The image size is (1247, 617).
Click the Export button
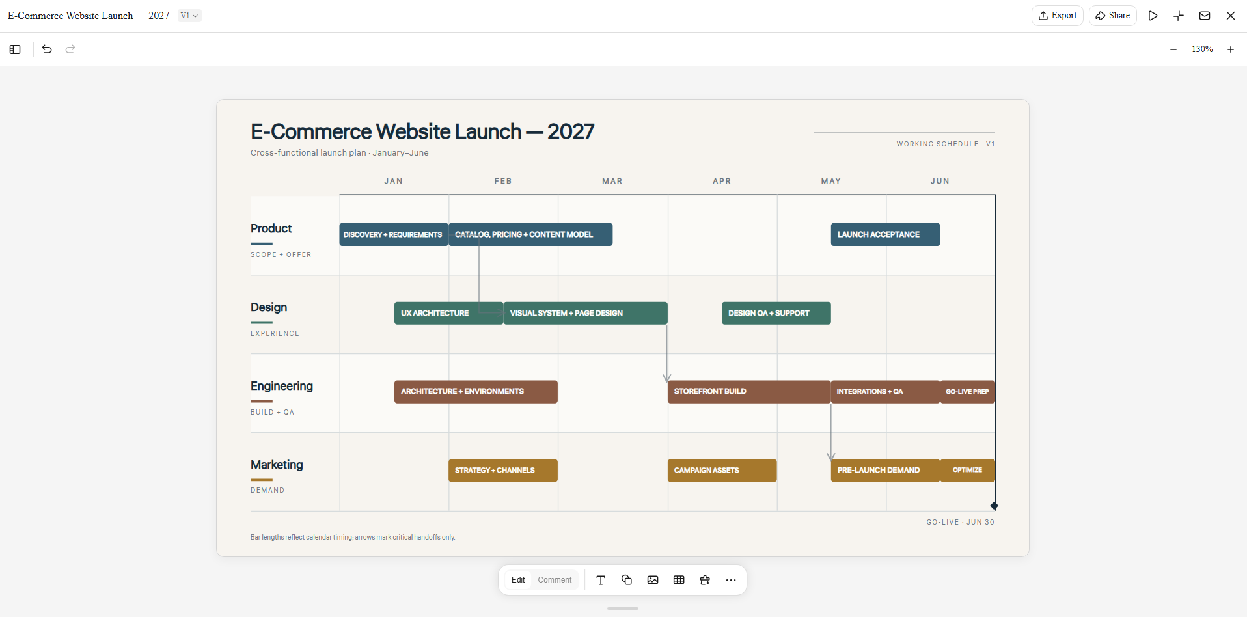(x=1058, y=16)
